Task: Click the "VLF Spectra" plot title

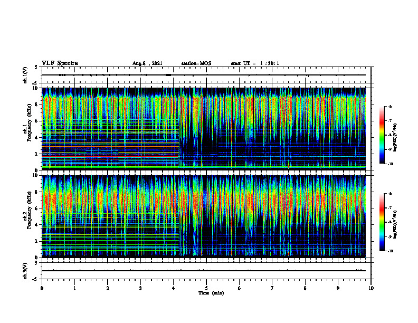Action: (x=60, y=63)
